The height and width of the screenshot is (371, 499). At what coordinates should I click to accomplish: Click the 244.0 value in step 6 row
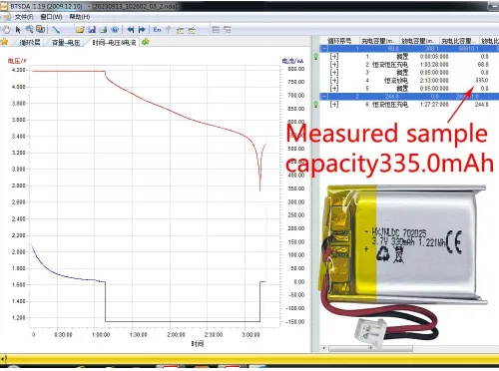click(x=482, y=105)
